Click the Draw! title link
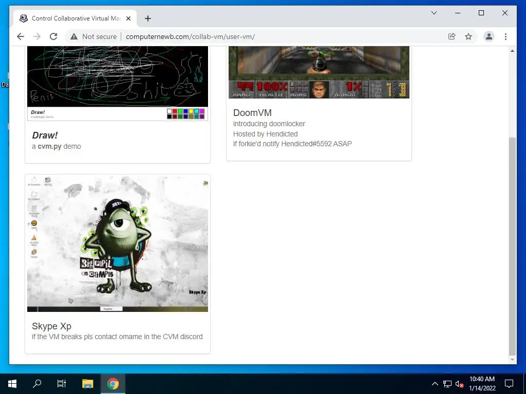 (45, 135)
